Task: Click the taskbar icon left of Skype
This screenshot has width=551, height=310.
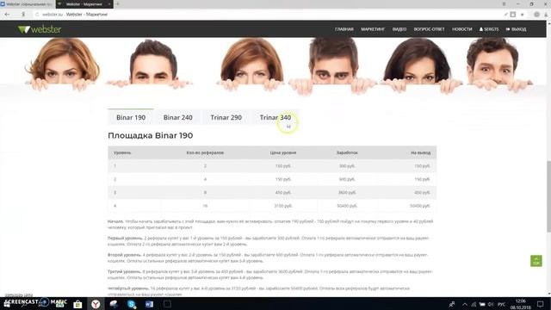Action: click(x=114, y=304)
